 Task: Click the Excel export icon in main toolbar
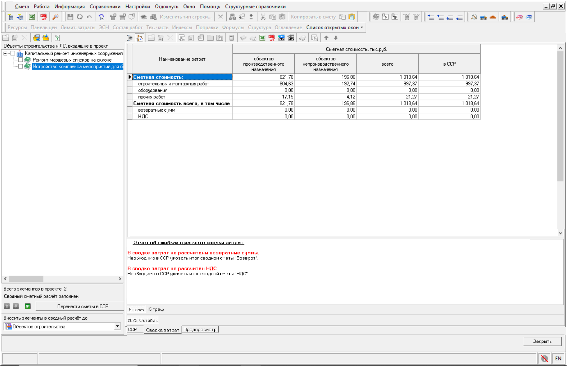[x=32, y=17]
